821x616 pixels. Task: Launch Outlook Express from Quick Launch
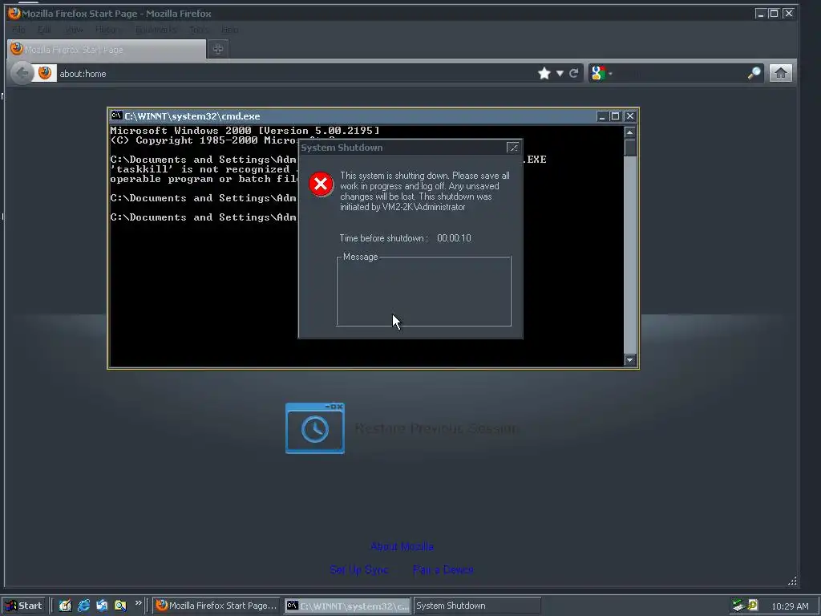point(102,606)
